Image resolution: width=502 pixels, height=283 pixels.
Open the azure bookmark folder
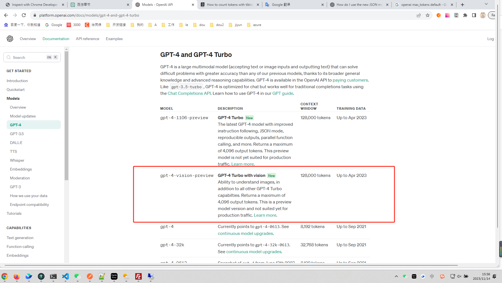tap(254, 25)
